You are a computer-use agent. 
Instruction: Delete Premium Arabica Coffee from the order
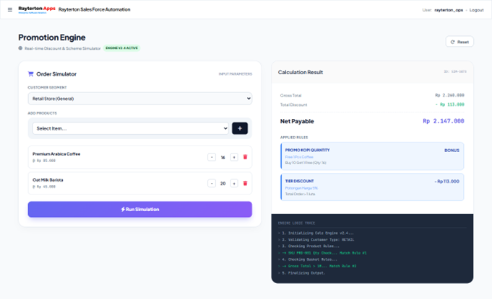click(245, 157)
